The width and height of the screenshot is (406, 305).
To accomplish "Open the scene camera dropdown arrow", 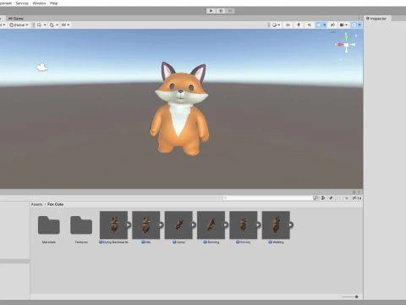I will (x=347, y=25).
